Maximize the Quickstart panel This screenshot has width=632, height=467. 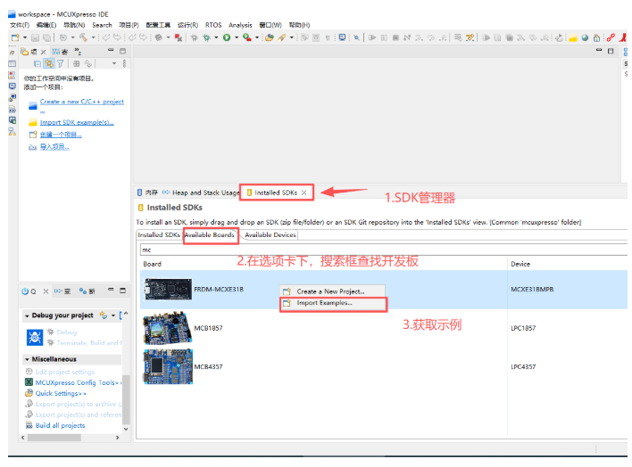coord(123,291)
